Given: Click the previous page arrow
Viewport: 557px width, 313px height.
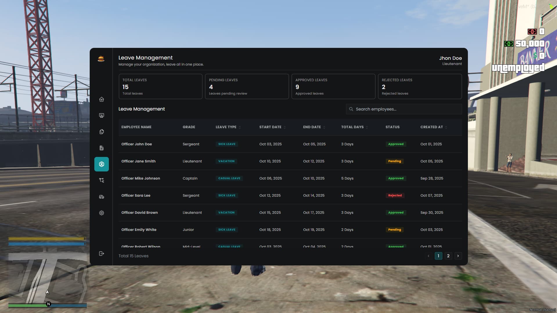Looking at the screenshot, I should tap(428, 256).
